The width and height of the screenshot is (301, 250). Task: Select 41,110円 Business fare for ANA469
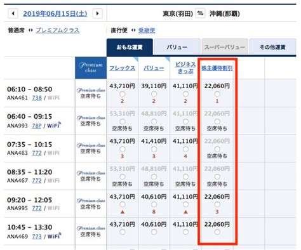coord(185,232)
